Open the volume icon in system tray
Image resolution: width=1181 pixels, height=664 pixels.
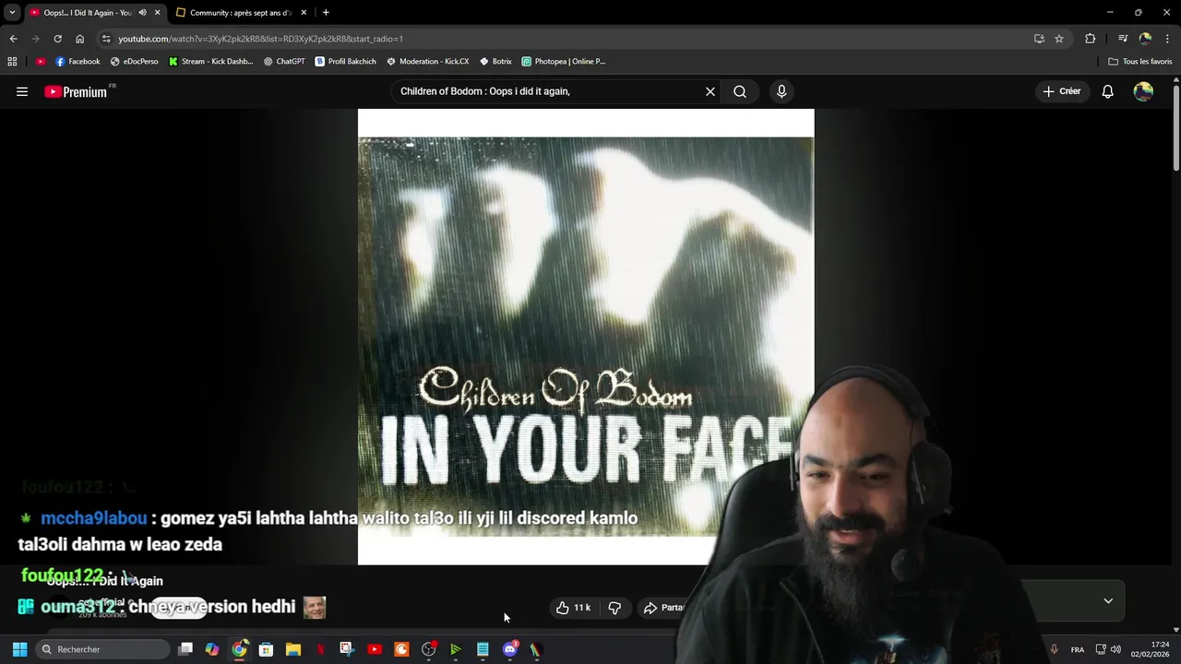pos(1115,649)
